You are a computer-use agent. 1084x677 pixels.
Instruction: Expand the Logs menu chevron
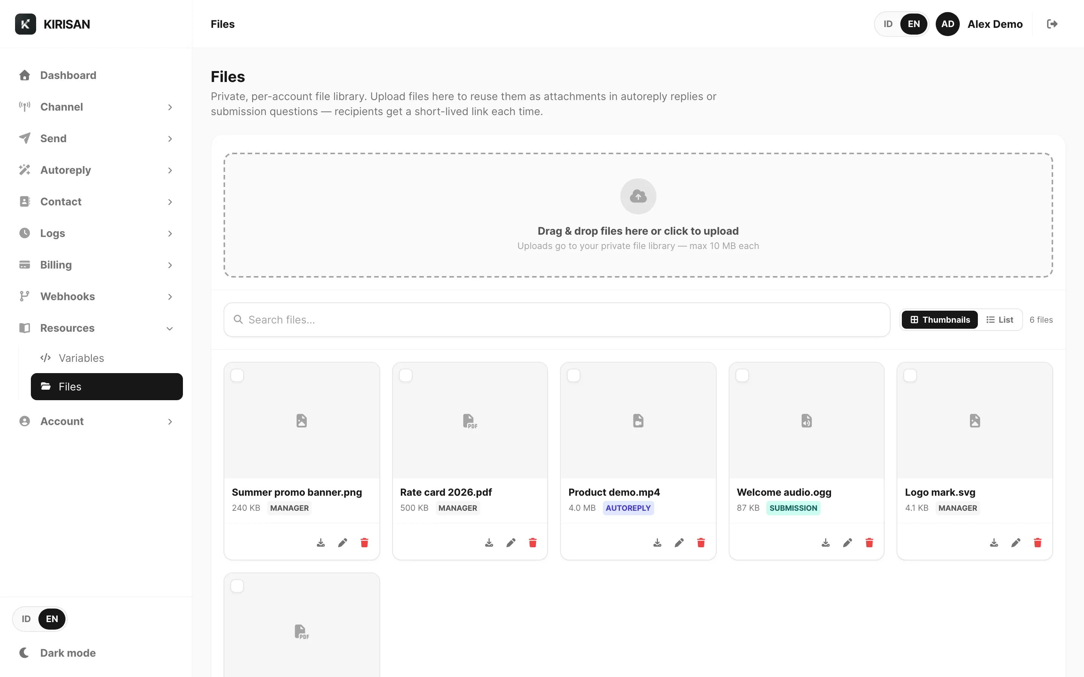[x=170, y=233]
